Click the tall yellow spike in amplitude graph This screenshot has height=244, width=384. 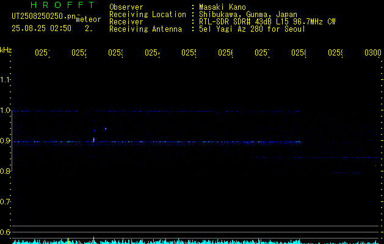[x=93, y=240]
